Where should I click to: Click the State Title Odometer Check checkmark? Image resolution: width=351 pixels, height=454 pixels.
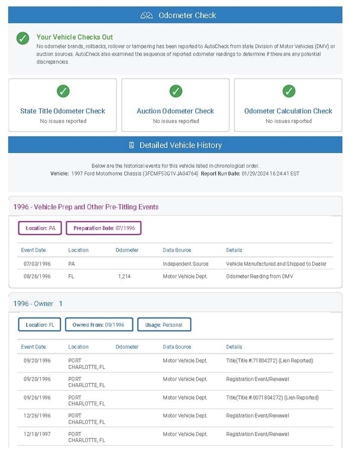(x=63, y=91)
